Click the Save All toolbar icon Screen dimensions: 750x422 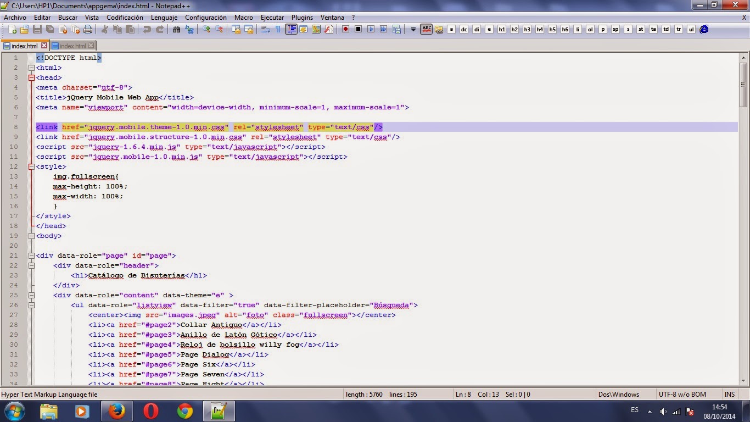50,29
